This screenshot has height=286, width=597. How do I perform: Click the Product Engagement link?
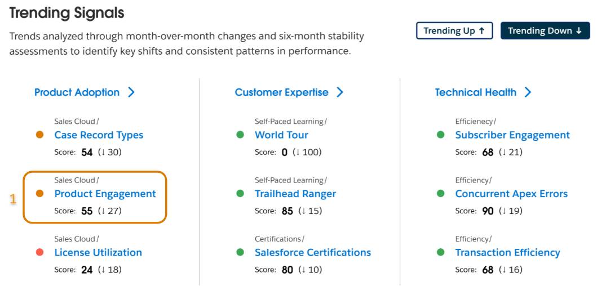point(105,194)
